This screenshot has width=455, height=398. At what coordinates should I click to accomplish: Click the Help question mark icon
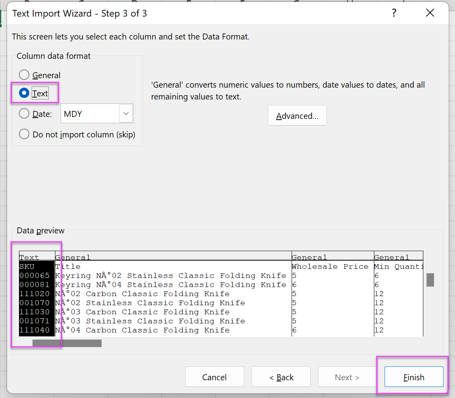coord(394,13)
